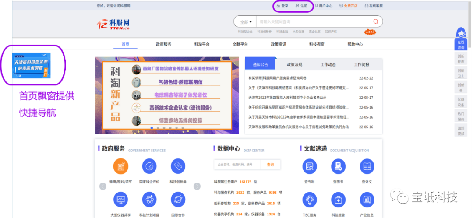Open the 科淘平台 navigation menu

(x=202, y=44)
